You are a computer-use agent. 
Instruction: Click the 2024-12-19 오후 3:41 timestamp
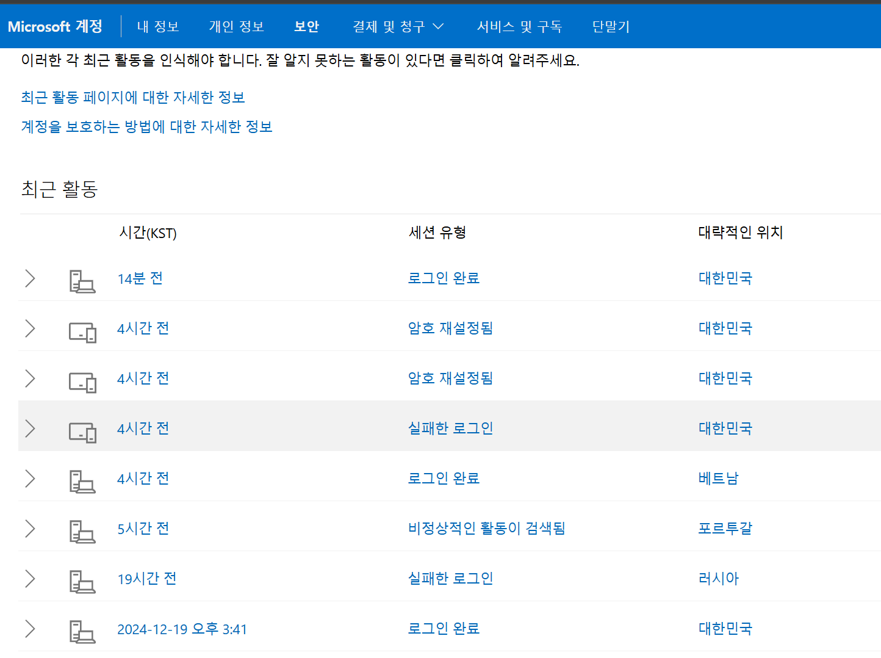click(x=182, y=629)
